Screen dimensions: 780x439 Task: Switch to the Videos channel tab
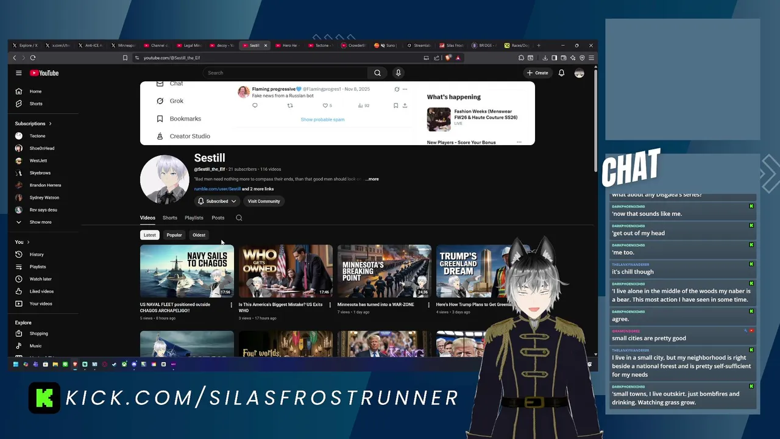(x=147, y=218)
